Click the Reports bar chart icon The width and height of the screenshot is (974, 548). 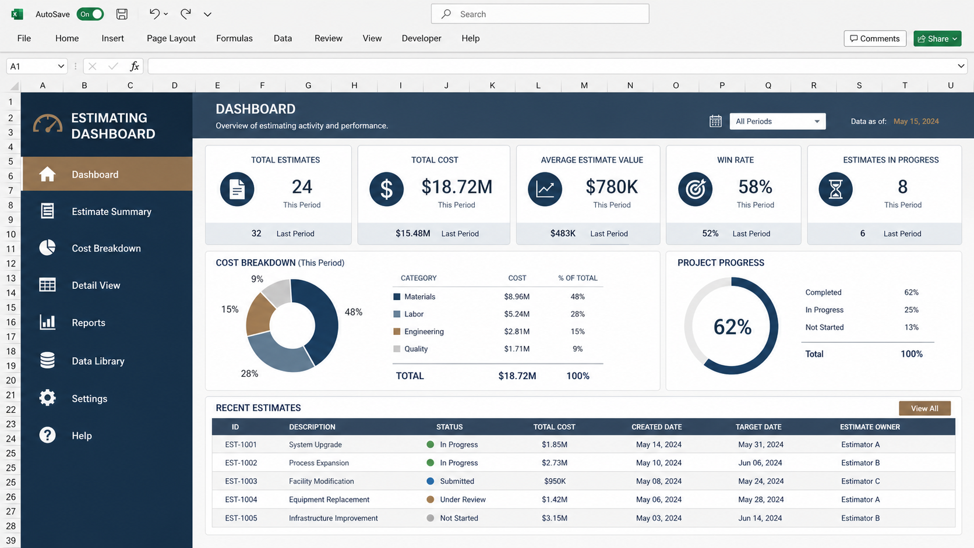[47, 322]
